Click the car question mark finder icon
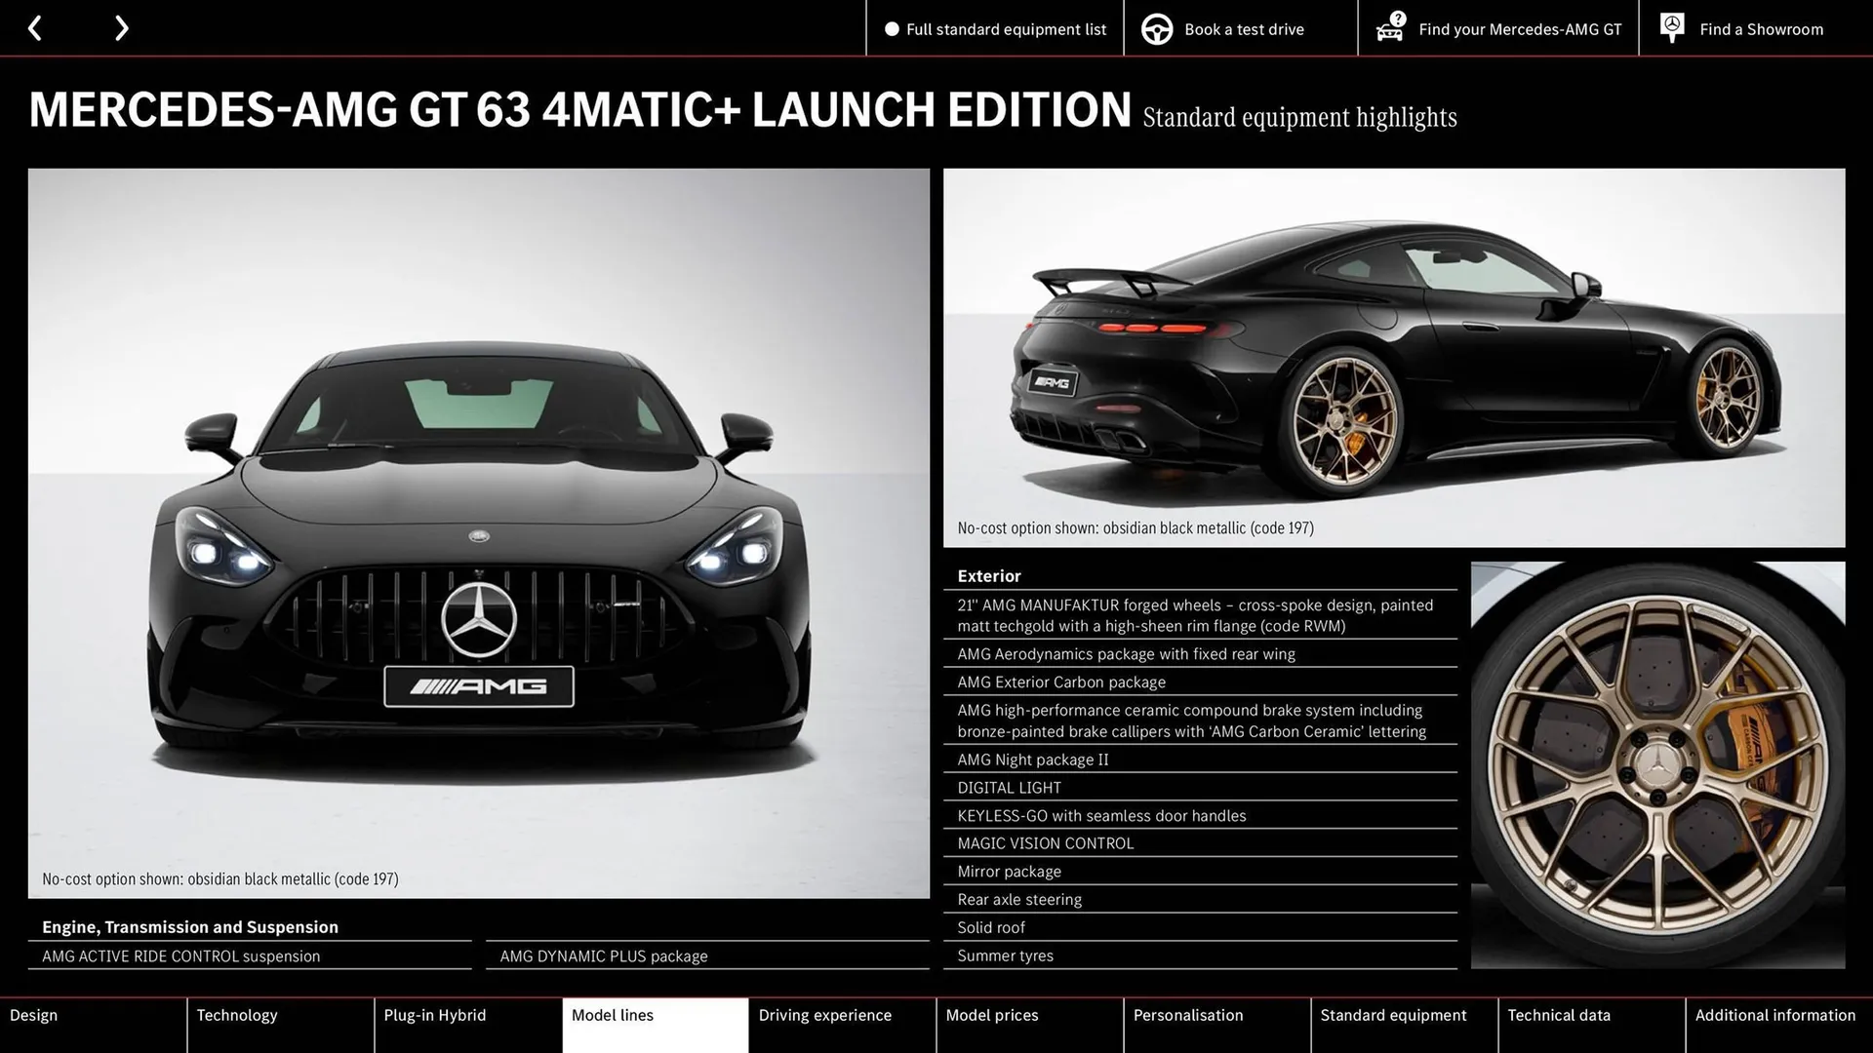The image size is (1873, 1053). click(x=1391, y=27)
